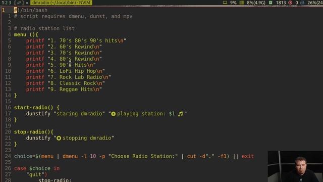Click the line '5. 90's Hits'

(x=61, y=65)
